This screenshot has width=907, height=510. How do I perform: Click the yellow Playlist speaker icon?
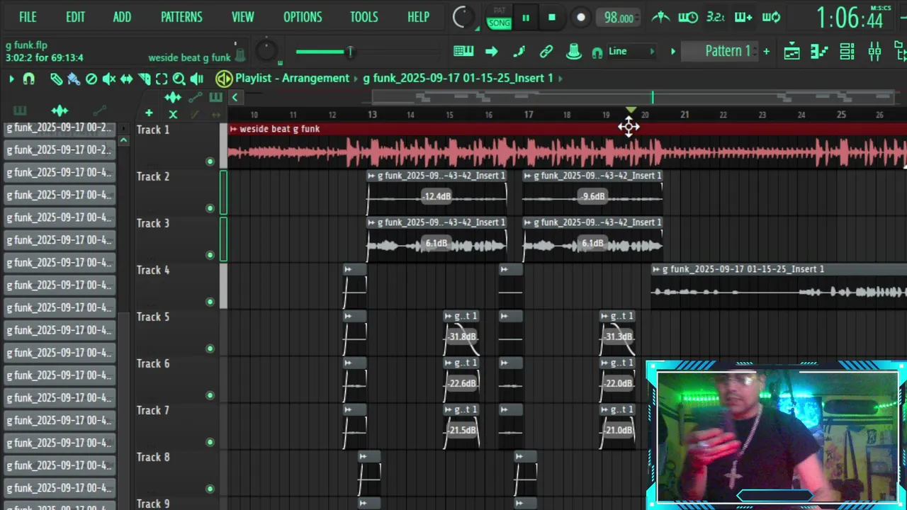point(224,79)
